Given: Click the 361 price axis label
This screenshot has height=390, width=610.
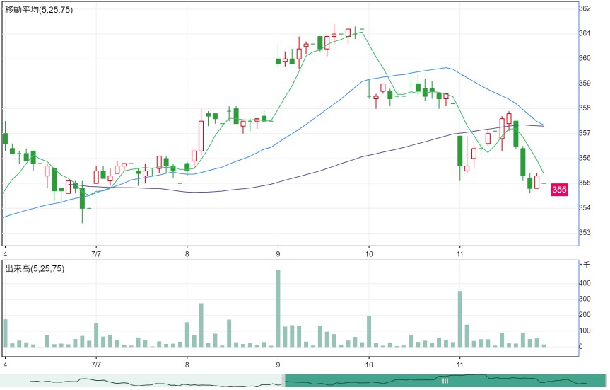Looking at the screenshot, I should click(x=585, y=33).
